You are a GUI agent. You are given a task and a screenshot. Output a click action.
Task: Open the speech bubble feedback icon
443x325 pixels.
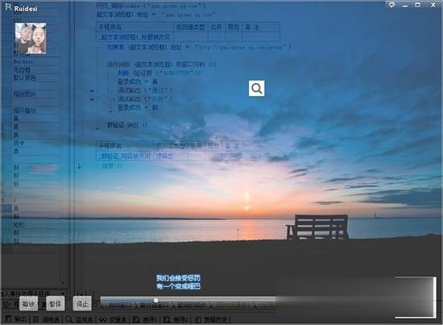[x=391, y=5]
